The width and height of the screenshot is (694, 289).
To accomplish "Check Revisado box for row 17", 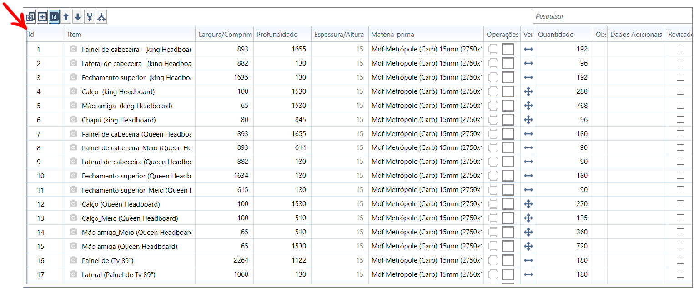I will click(x=680, y=274).
